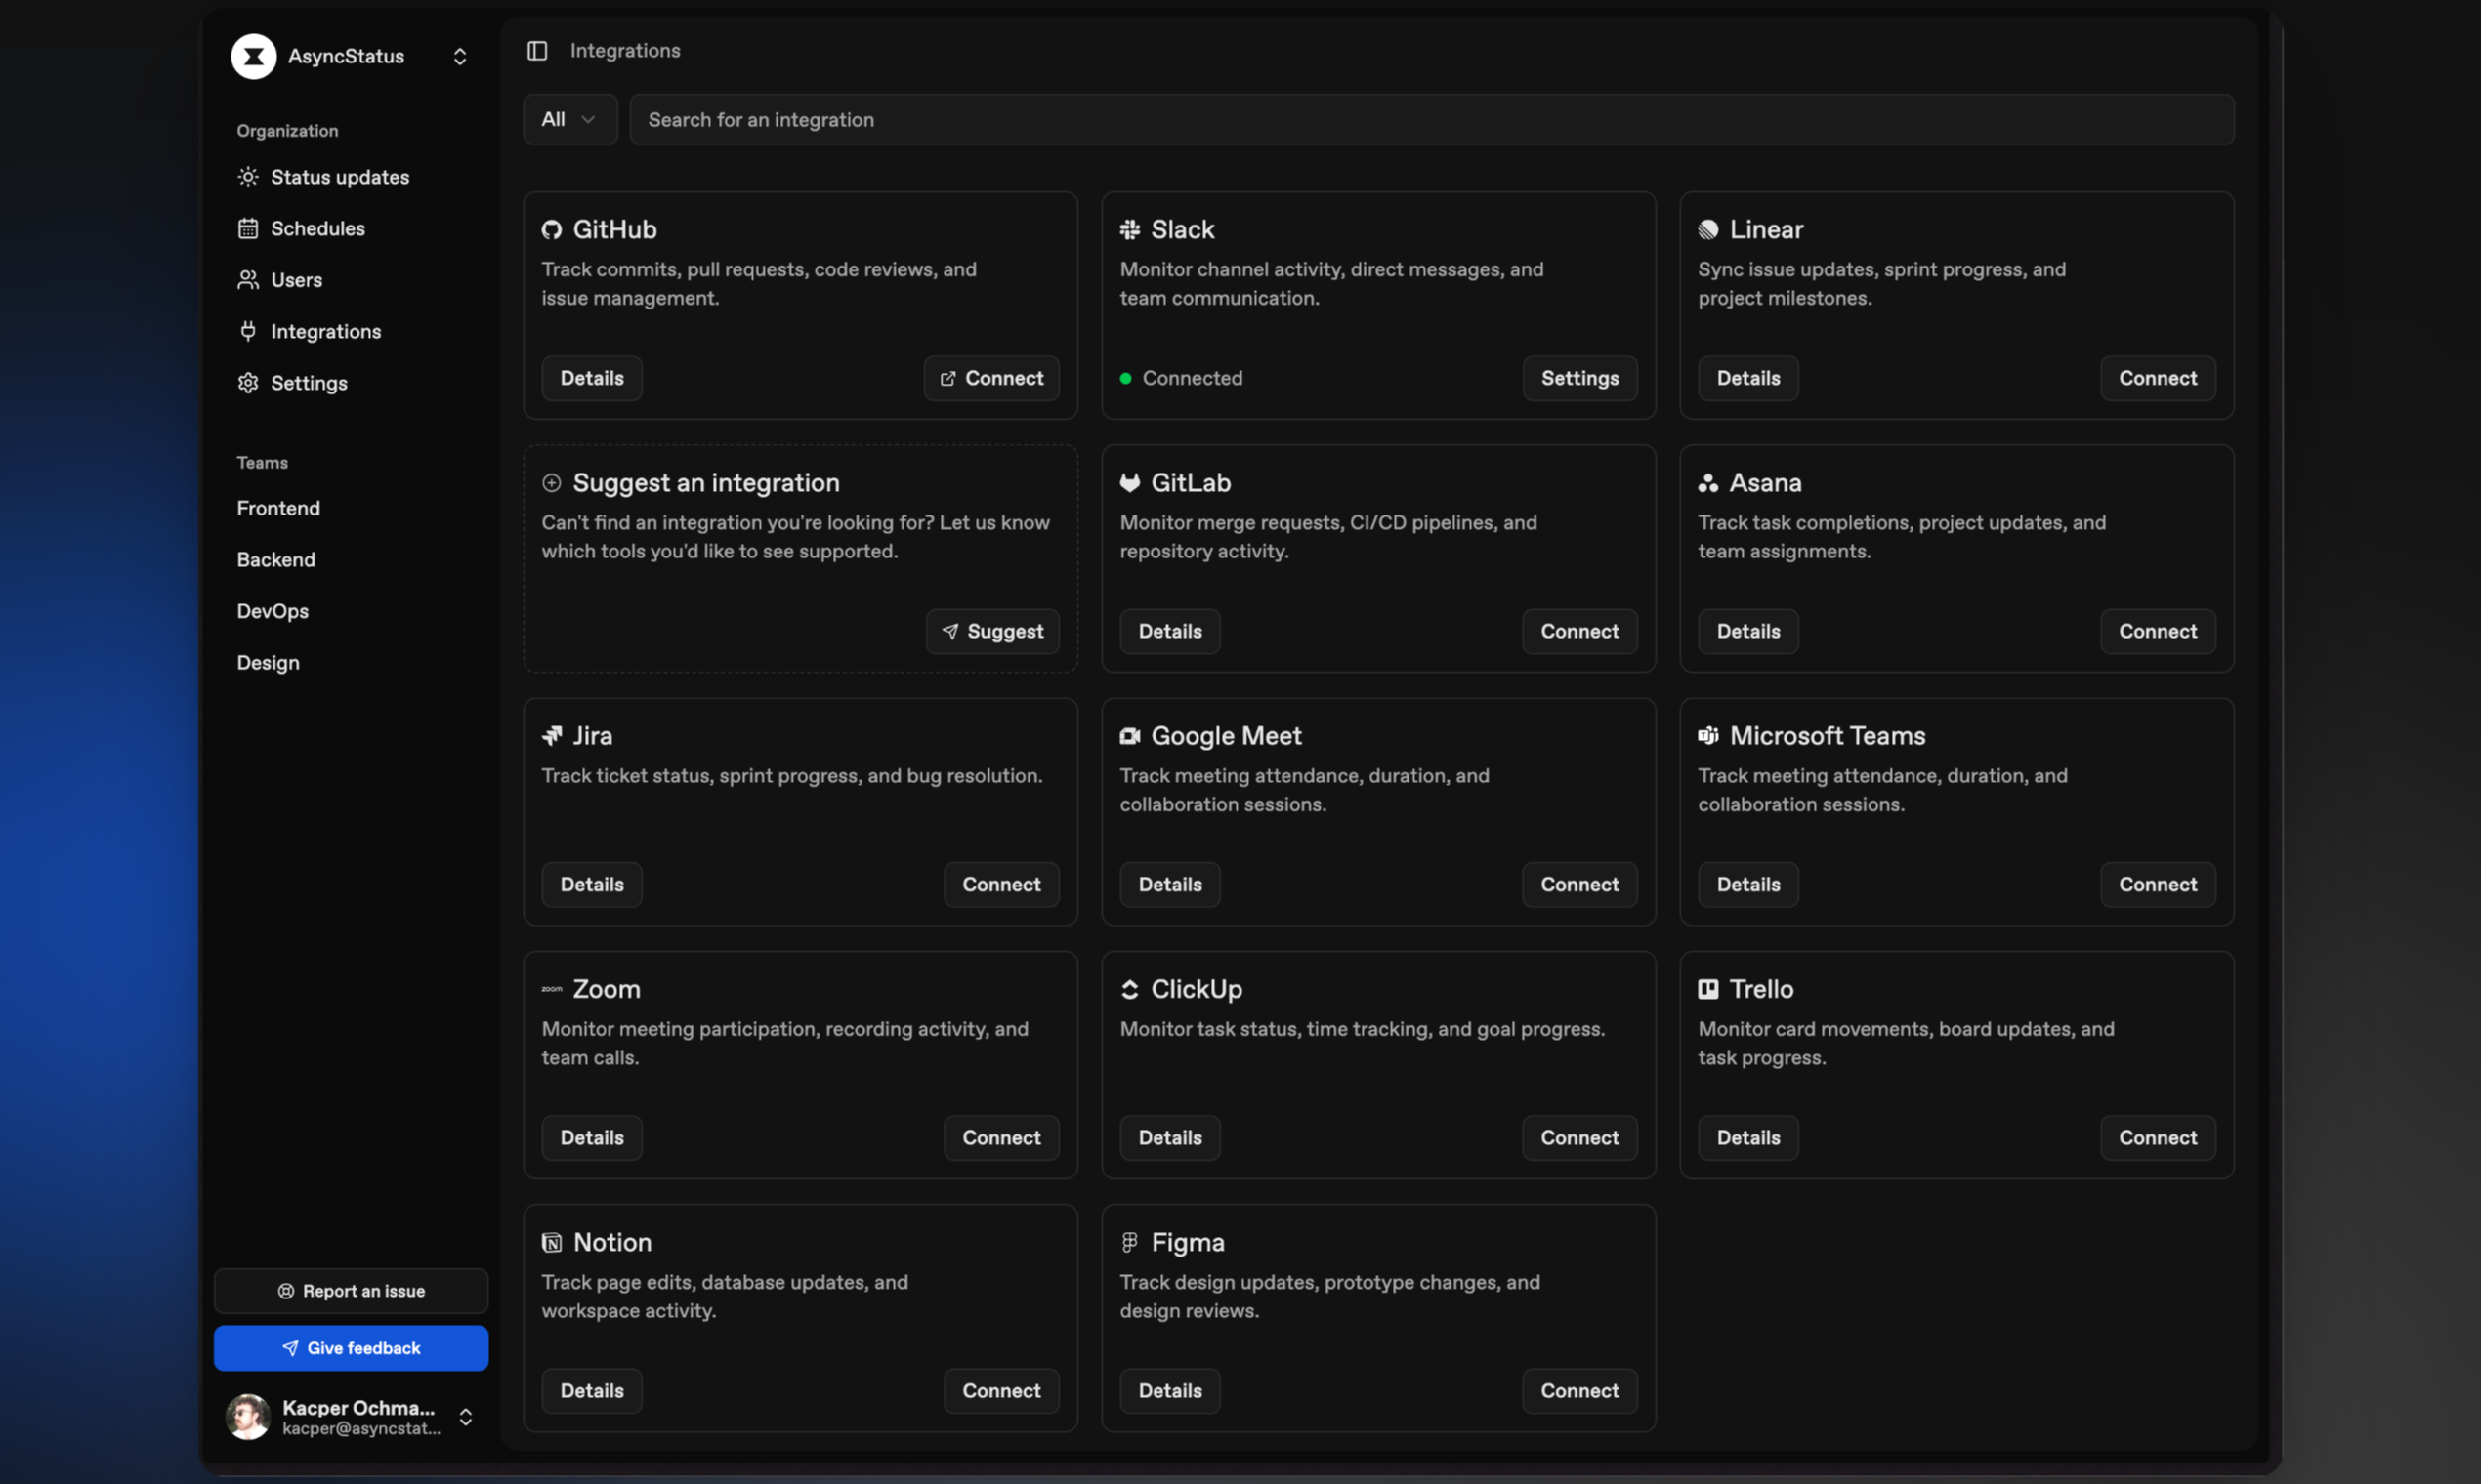The width and height of the screenshot is (2481, 1484).
Task: Connect the Jira integration
Action: coord(1001,884)
